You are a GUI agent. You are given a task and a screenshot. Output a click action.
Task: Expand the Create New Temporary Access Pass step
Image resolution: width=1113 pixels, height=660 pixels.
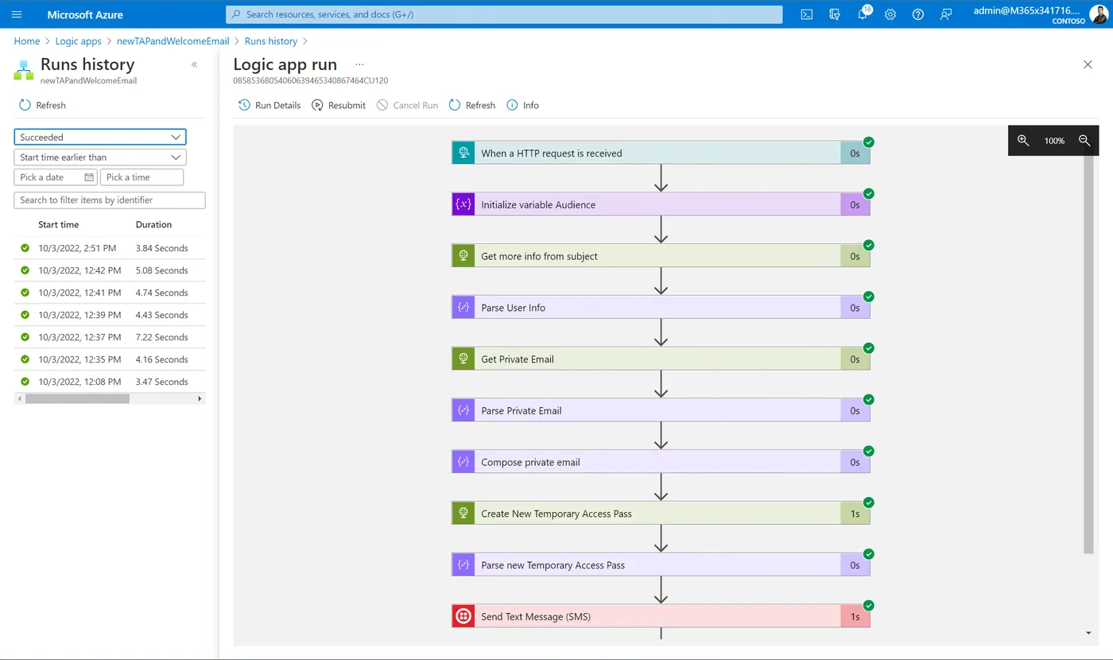click(x=661, y=514)
